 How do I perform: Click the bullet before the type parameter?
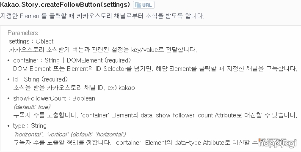coord(8,126)
